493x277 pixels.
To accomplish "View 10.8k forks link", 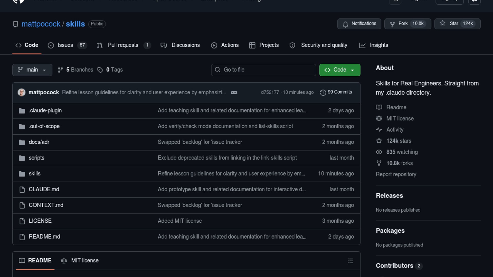I will pos(394,163).
